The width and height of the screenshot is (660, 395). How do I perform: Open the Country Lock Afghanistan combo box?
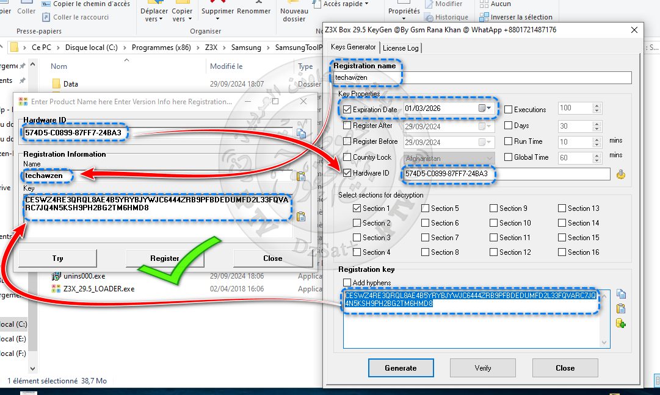[x=449, y=158]
